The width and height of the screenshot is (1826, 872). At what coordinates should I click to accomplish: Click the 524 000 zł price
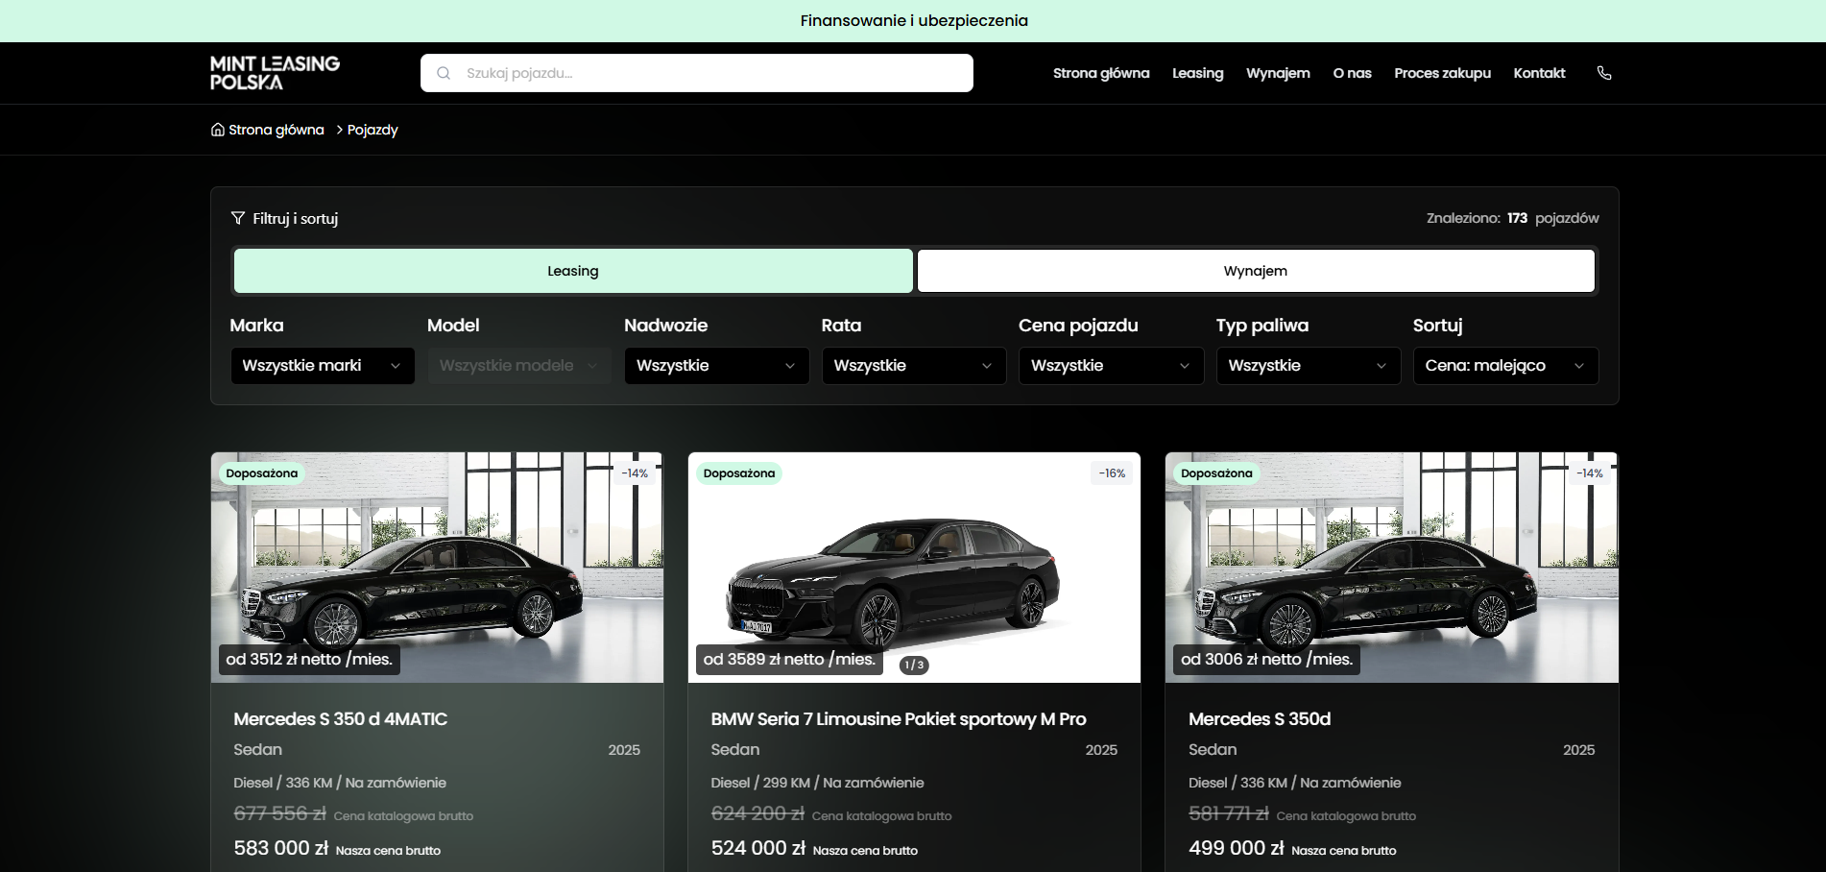click(758, 848)
